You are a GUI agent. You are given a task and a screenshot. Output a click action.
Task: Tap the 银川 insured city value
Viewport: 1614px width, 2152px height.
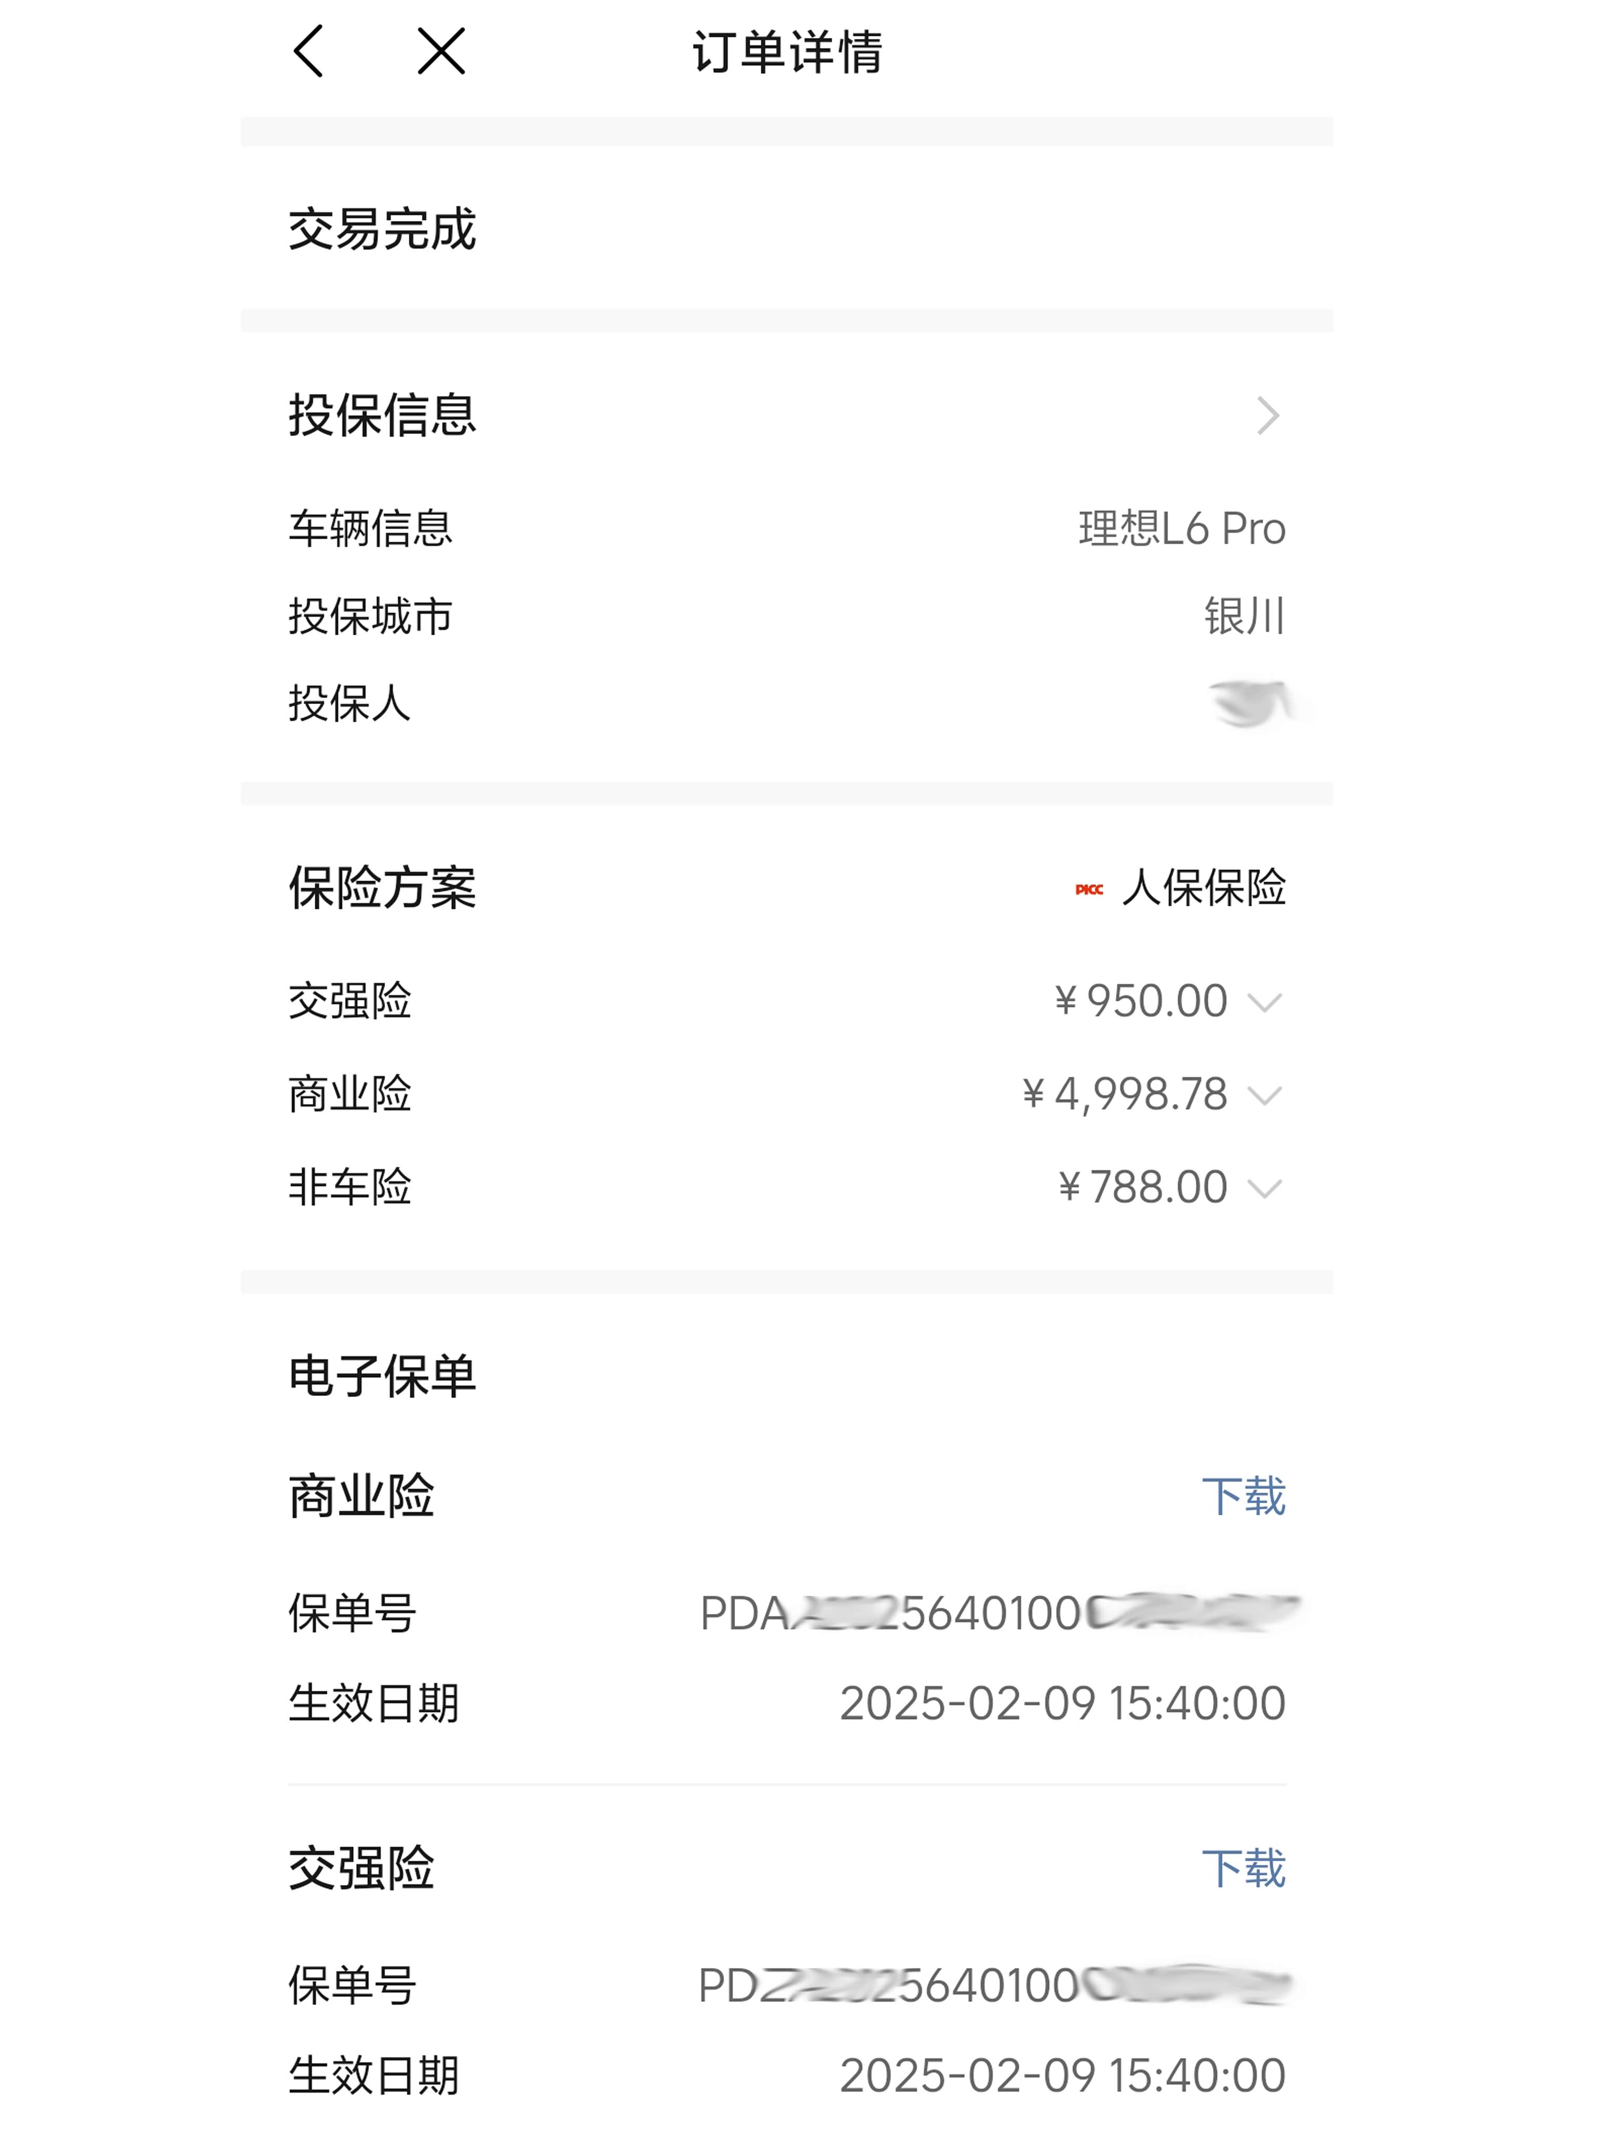click(x=1244, y=617)
